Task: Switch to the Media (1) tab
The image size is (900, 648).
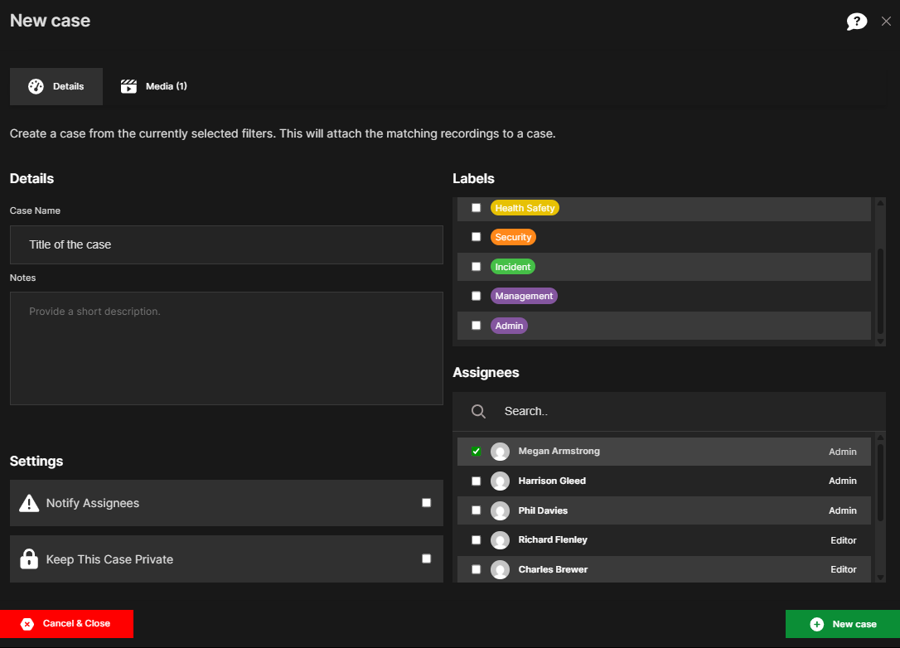Action: (x=154, y=86)
